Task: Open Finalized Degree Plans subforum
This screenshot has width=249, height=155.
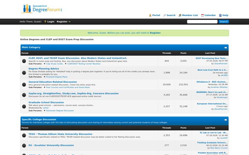Action: (57, 77)
